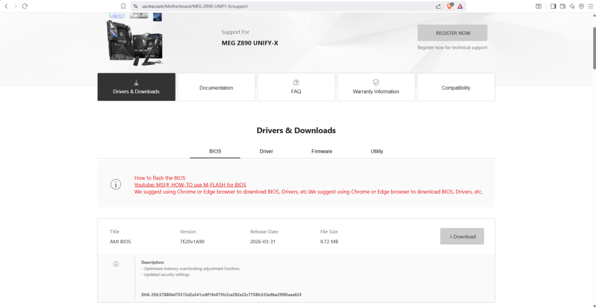Click the share page icon
The image size is (596, 308).
(439, 6)
